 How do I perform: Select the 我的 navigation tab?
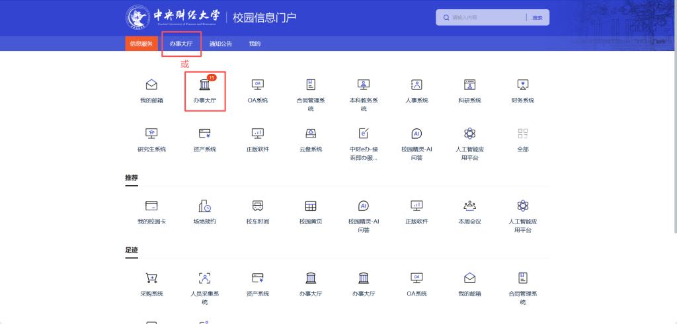(x=255, y=44)
